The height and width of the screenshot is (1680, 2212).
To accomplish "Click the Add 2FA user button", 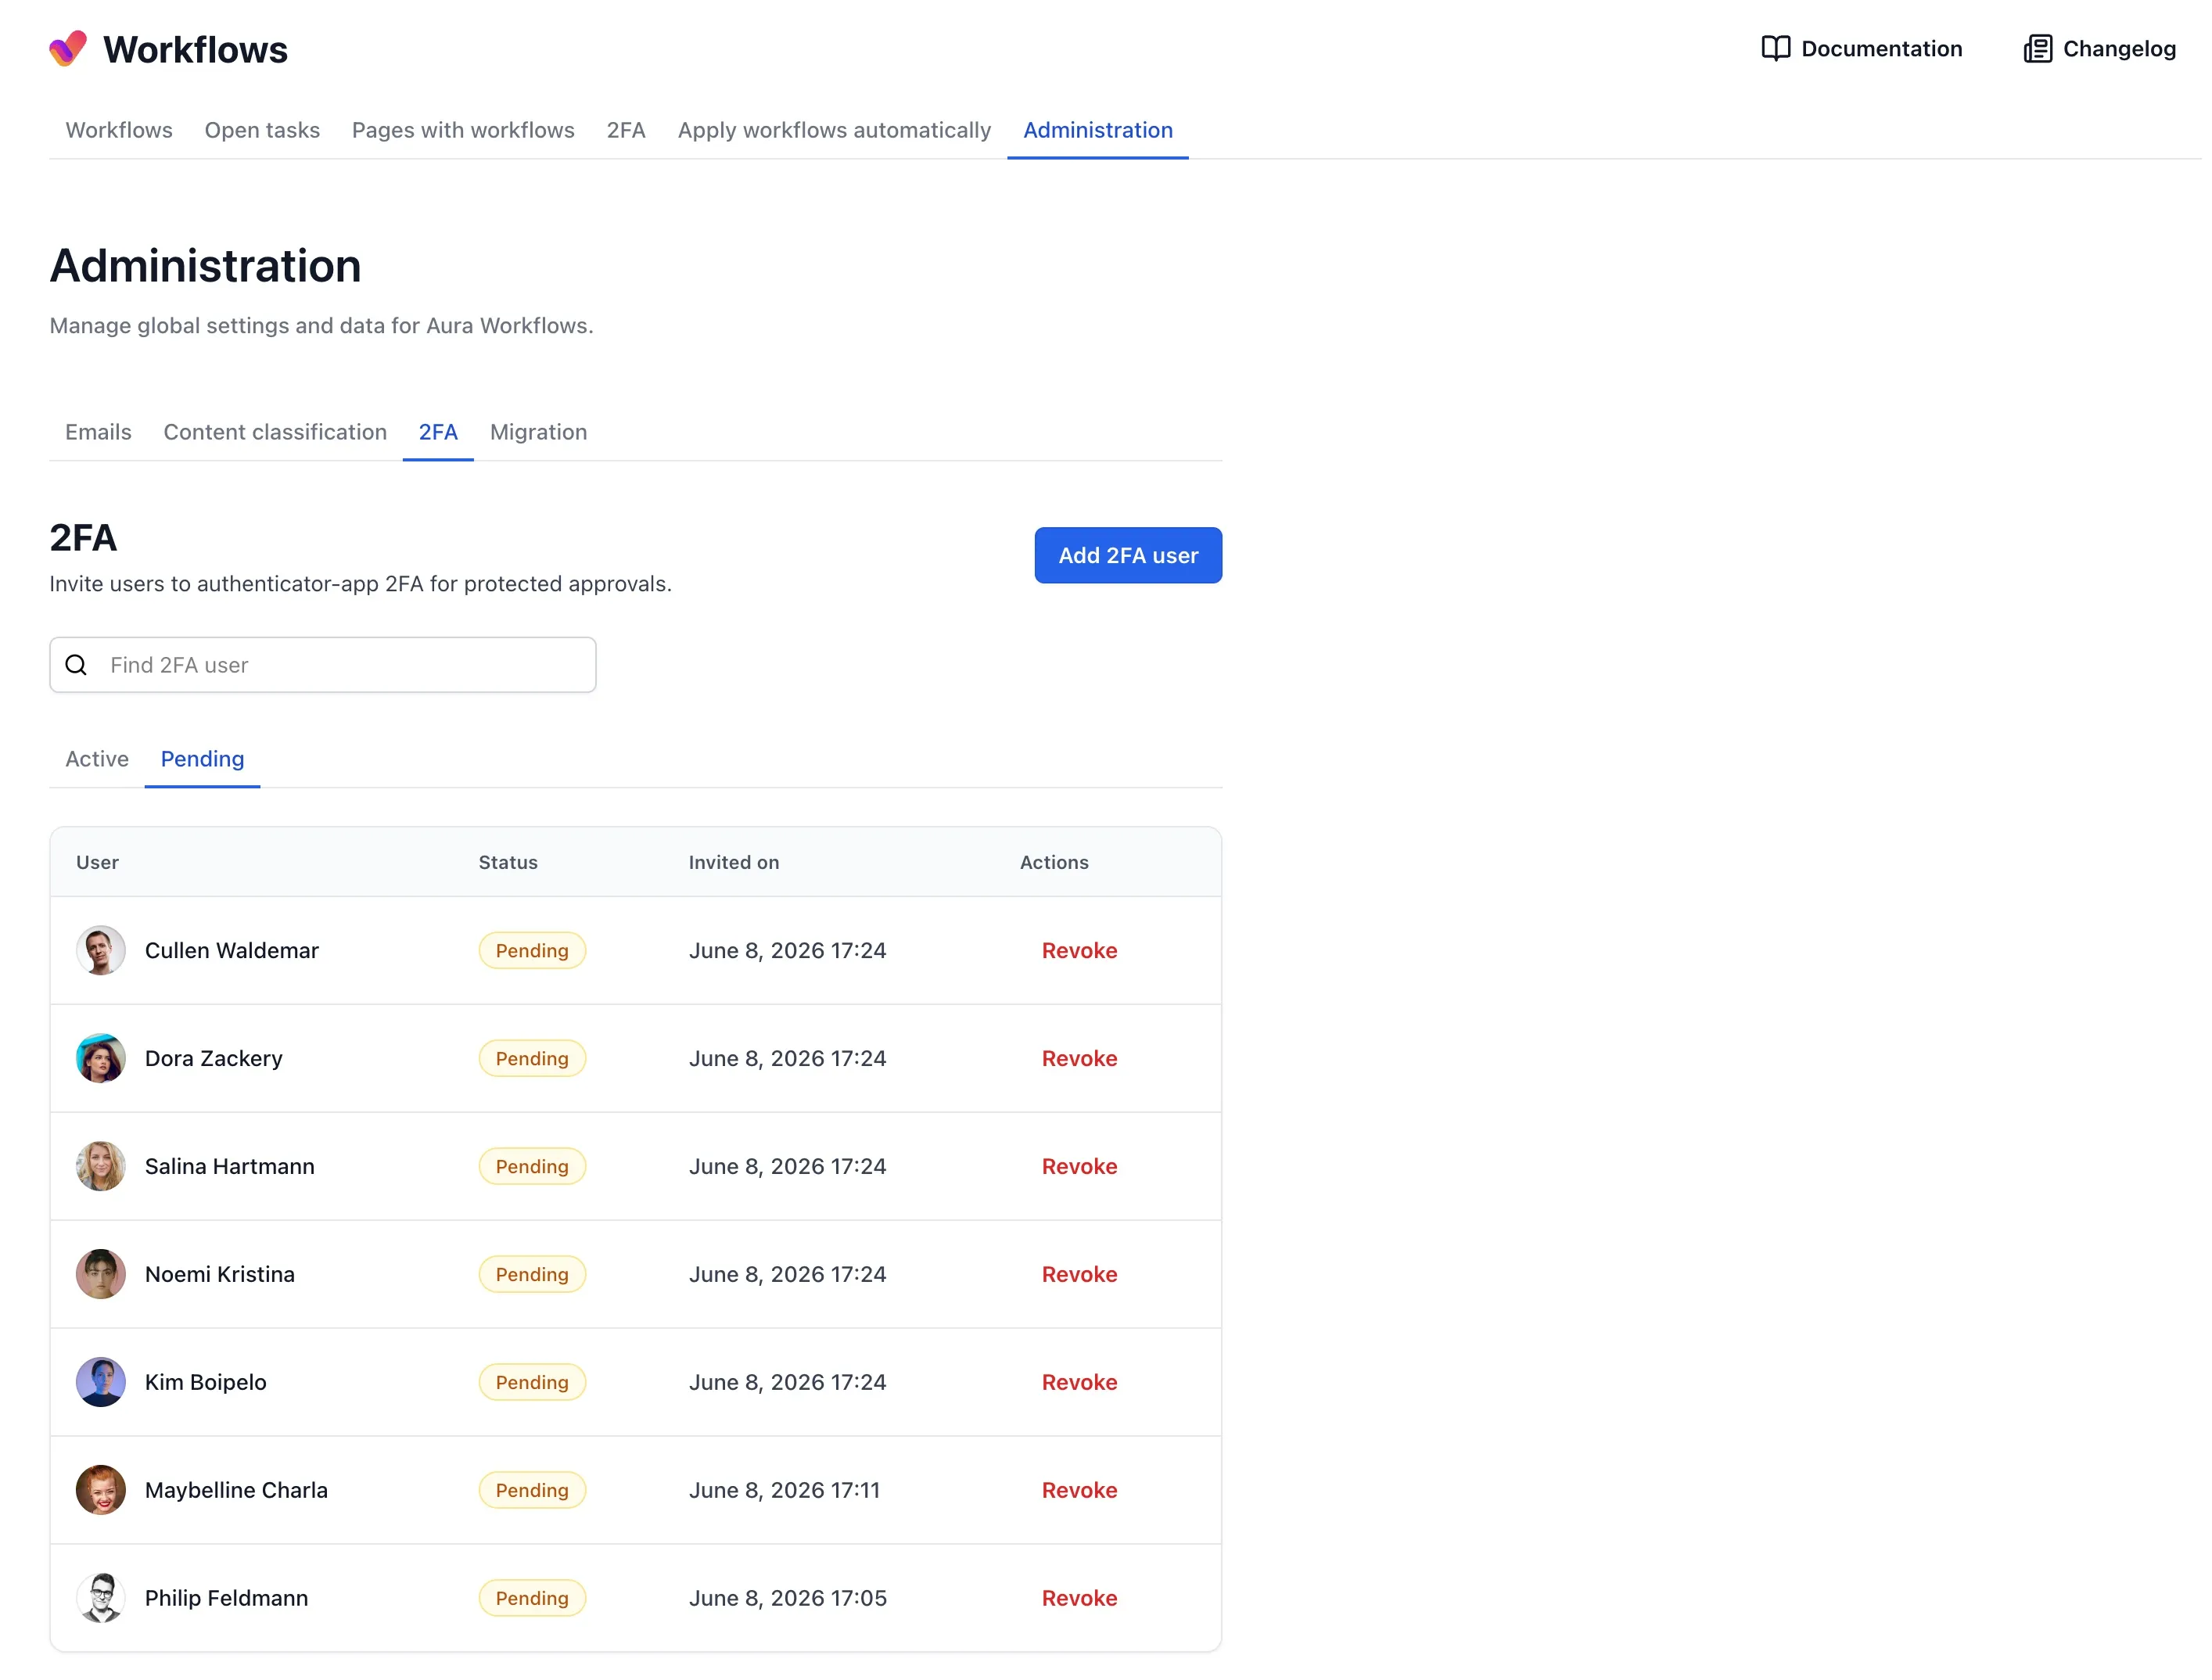I will (x=1128, y=555).
